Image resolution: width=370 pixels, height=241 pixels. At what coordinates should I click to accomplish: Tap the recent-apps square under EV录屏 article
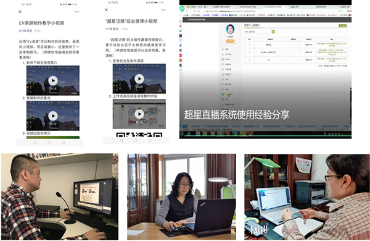coord(64,142)
